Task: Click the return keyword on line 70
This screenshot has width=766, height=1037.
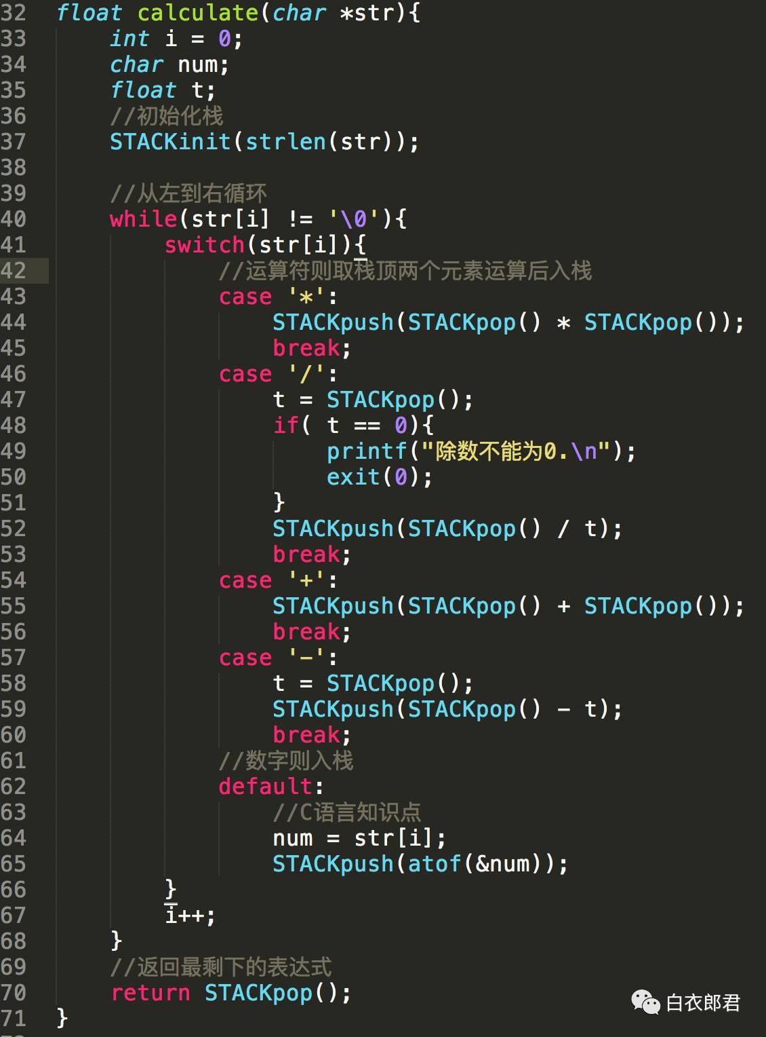Action: click(x=150, y=993)
